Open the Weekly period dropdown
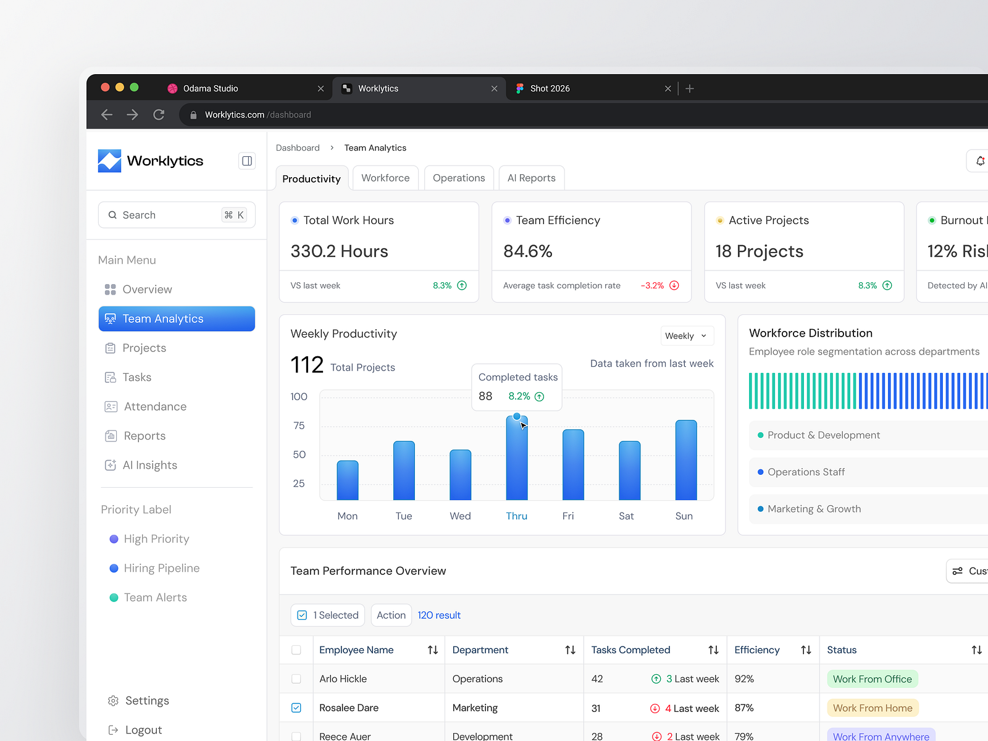The height and width of the screenshot is (741, 988). point(687,336)
